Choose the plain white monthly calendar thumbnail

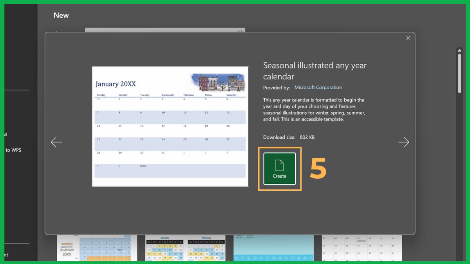362,249
